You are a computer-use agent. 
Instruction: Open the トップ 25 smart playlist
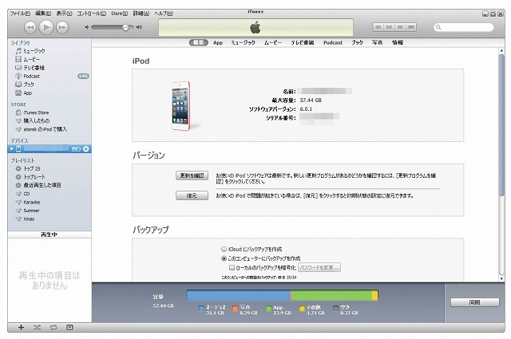50,168
